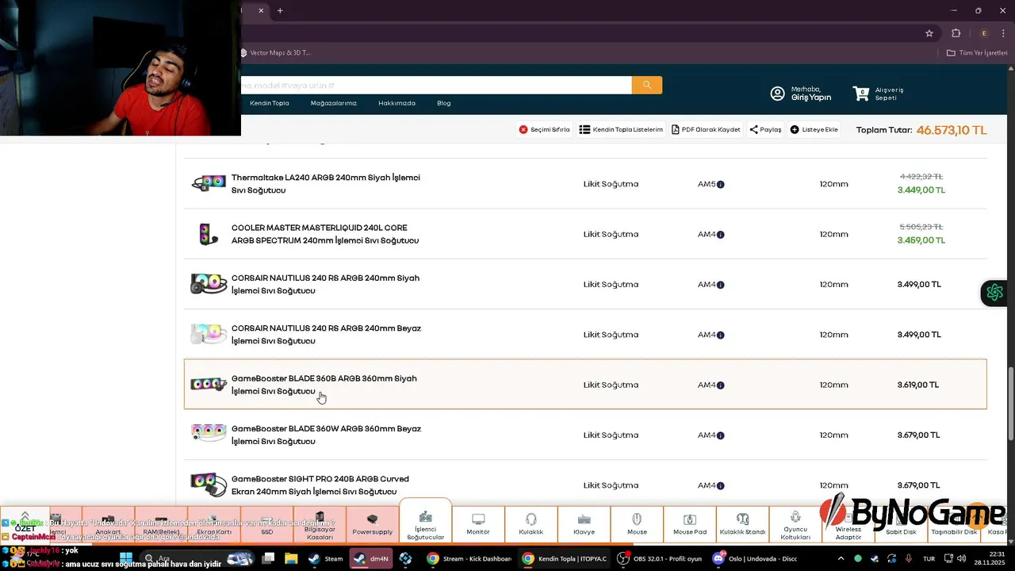1015x571 pixels.
Task: Switch to Oyuncu Koltukları category tab
Action: click(x=795, y=524)
